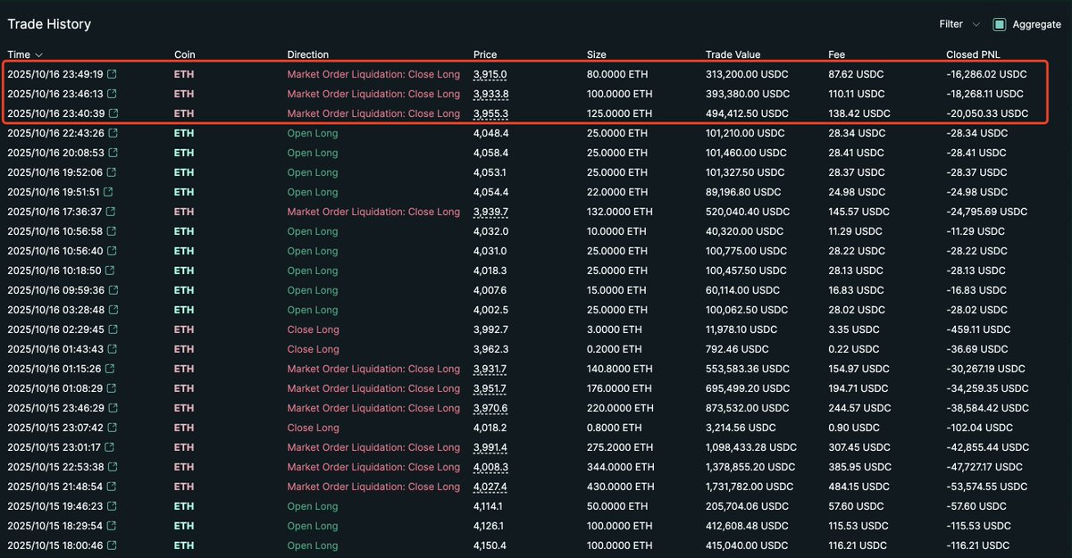Toggle the Aggregate checkbox
Screen dimensions: 1072x558
(x=1000, y=25)
